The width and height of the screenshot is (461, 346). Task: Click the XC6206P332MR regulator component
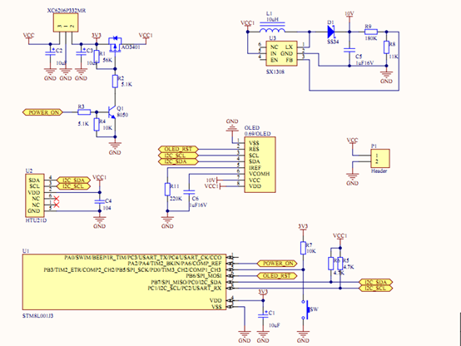click(x=66, y=22)
